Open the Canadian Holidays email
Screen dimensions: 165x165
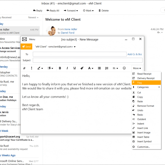pos(10,98)
